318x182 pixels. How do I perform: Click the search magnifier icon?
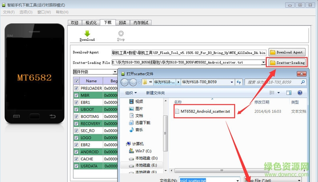tap(303, 82)
